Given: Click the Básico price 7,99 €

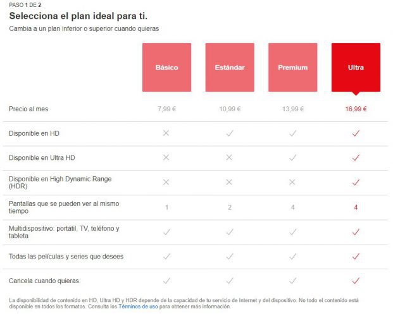Looking at the screenshot, I should 166,109.
